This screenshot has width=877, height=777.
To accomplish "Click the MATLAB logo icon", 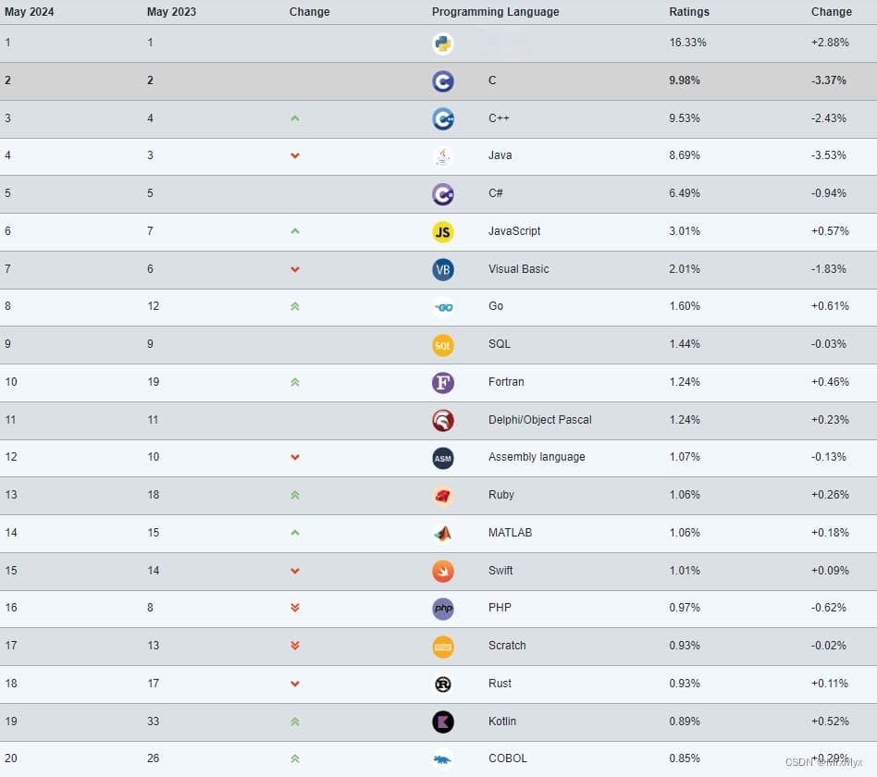I will 442,534.
